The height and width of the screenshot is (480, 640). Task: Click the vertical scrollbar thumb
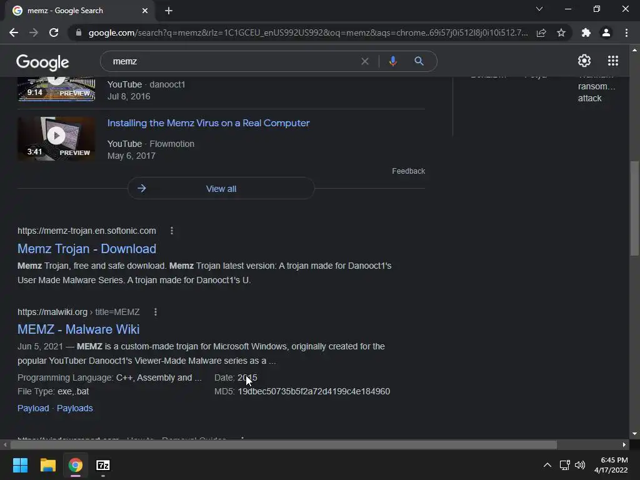[634, 208]
